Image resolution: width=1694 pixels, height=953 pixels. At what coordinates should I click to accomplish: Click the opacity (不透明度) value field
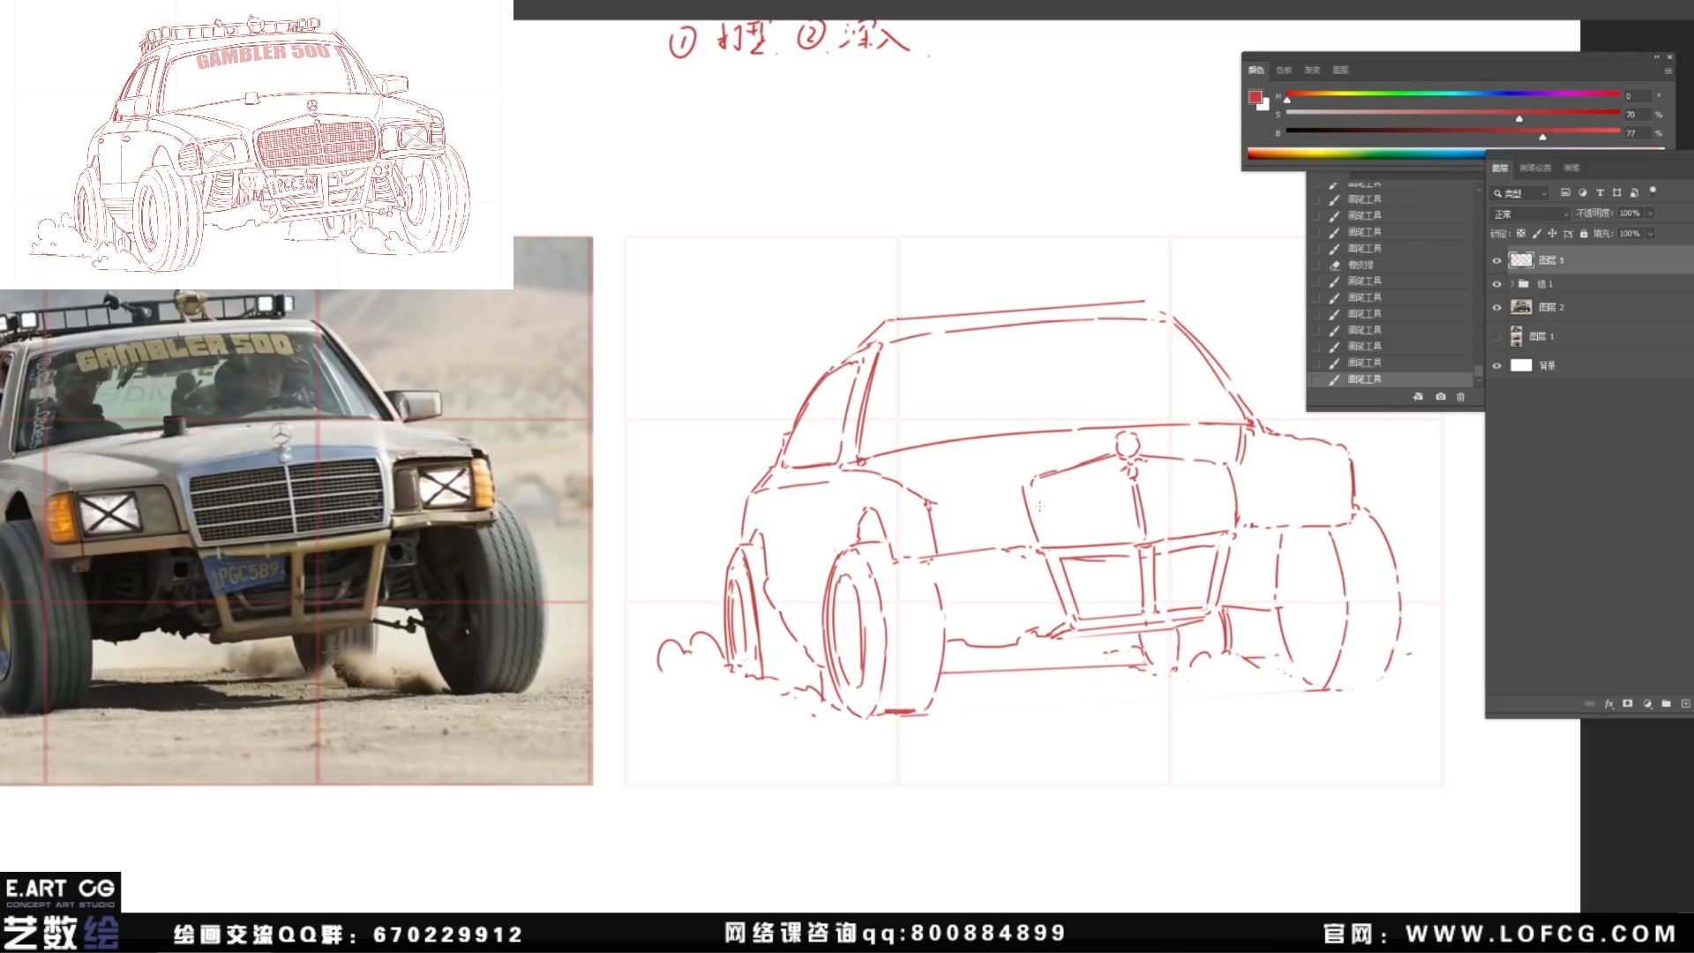[1630, 214]
